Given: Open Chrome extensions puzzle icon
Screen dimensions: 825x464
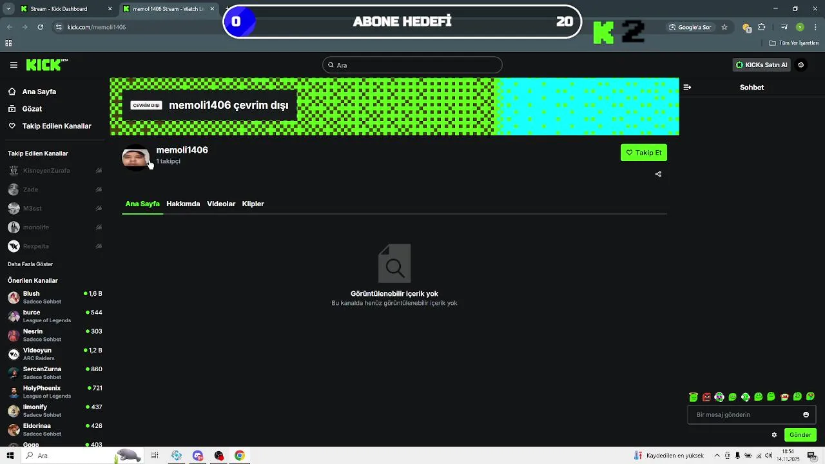Looking at the screenshot, I should click(x=762, y=27).
